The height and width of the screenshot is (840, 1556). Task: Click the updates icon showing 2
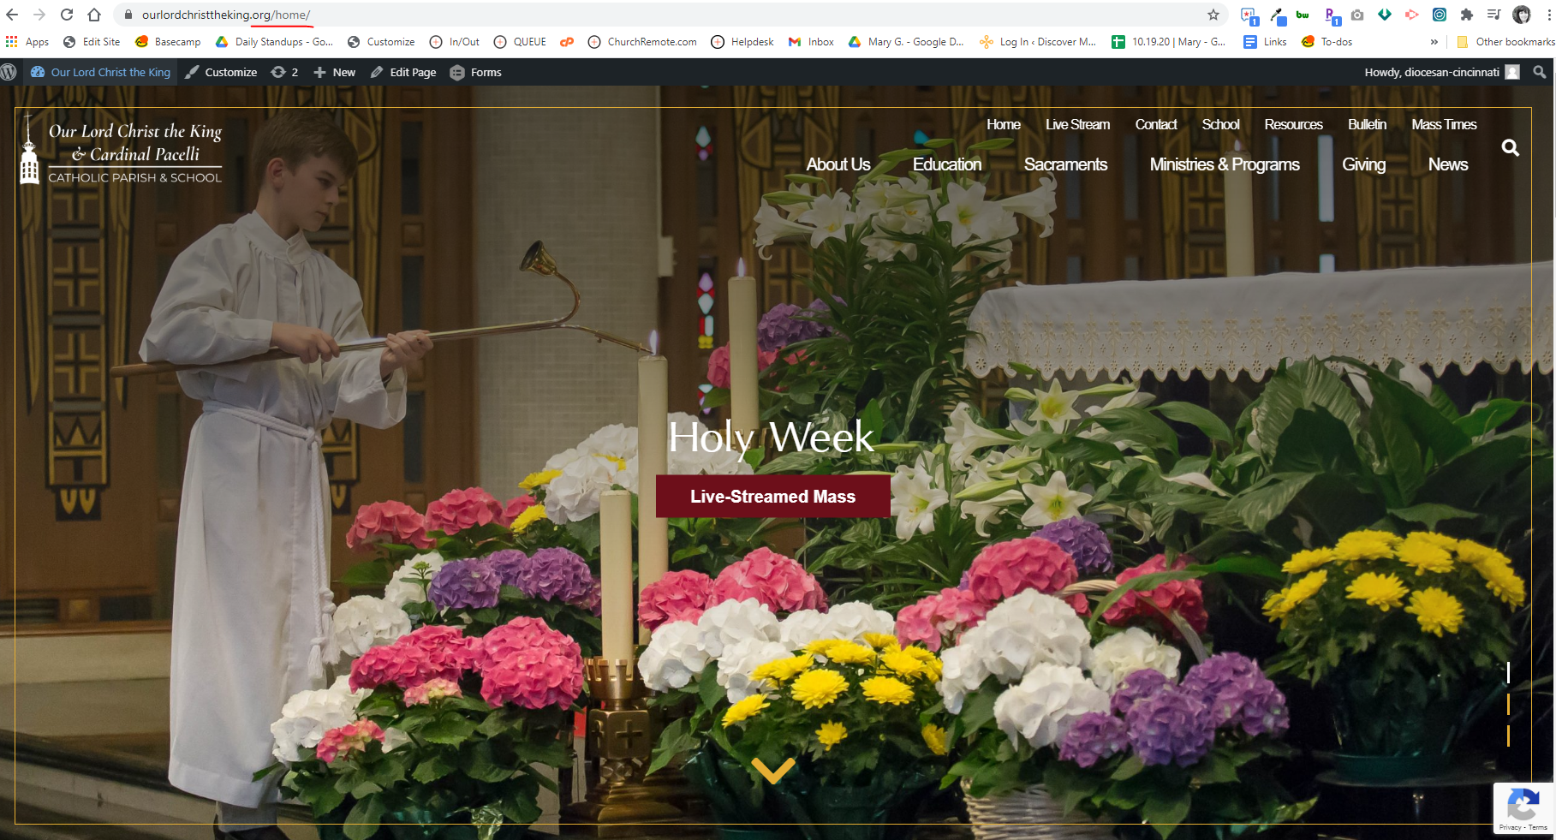click(x=284, y=73)
